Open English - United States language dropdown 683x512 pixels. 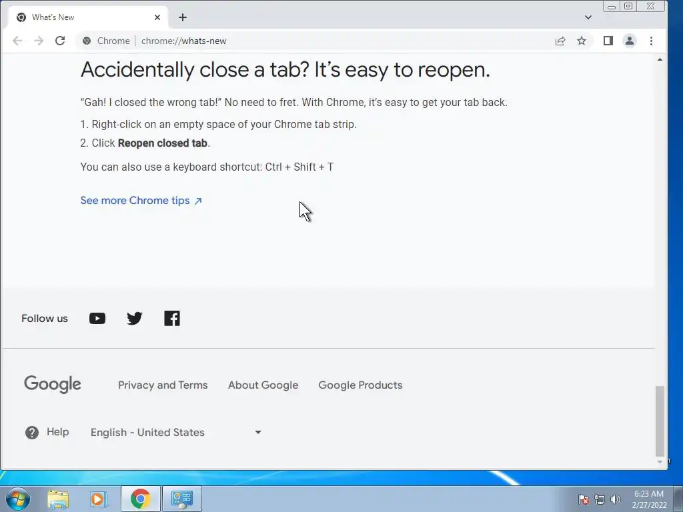pyautogui.click(x=176, y=432)
